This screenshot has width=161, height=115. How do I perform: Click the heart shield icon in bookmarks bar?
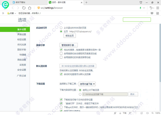(x=152, y=13)
